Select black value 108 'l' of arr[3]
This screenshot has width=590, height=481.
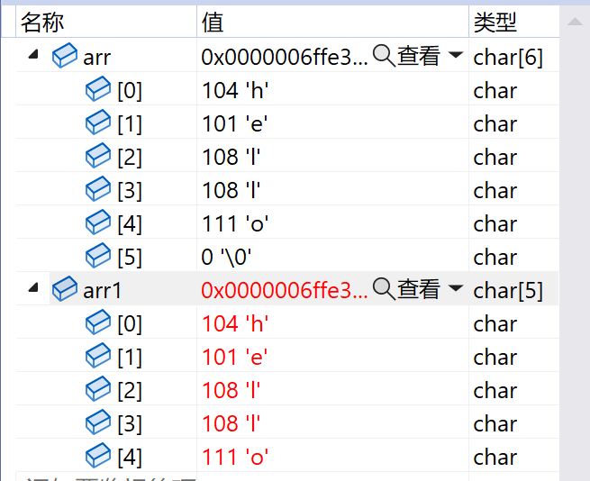click(x=231, y=190)
